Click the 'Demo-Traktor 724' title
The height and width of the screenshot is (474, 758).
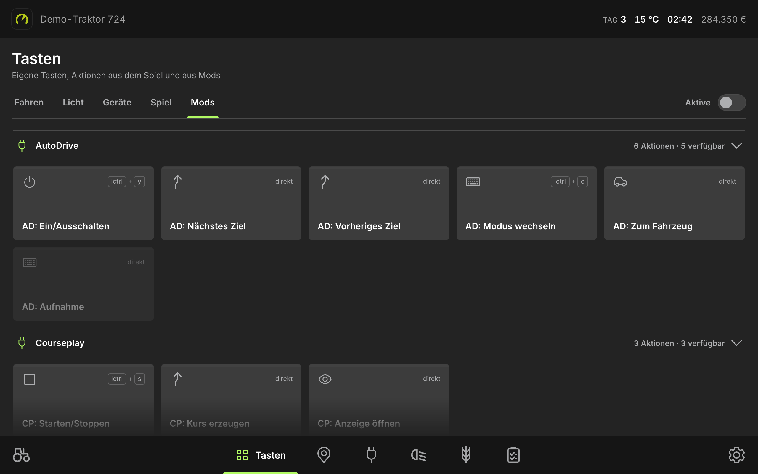pyautogui.click(x=83, y=19)
